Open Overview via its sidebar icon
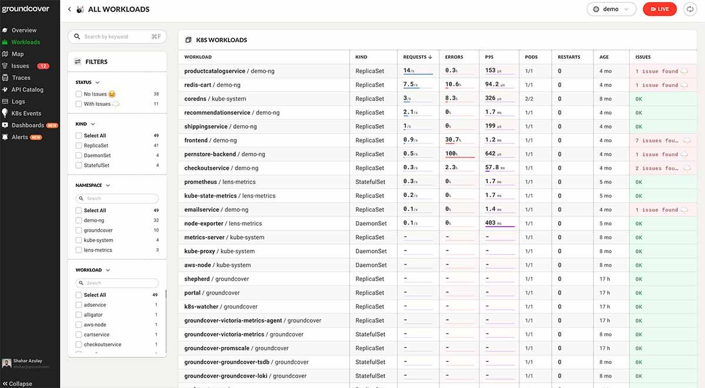The image size is (705, 388). 5,30
